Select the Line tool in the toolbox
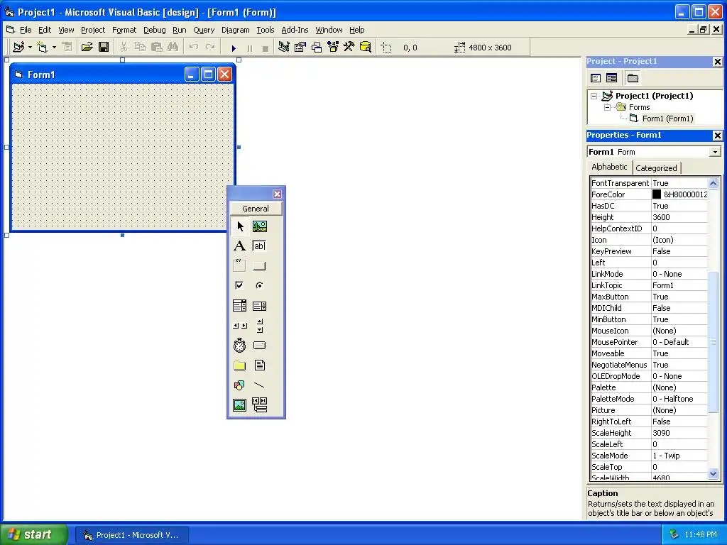The width and height of the screenshot is (727, 545). (260, 385)
